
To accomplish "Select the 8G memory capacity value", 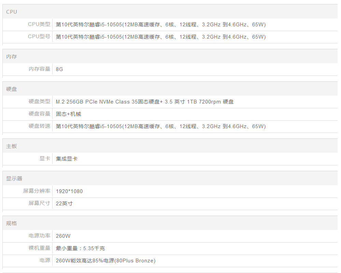I will point(59,69).
